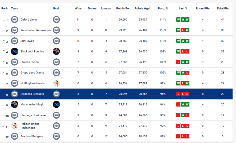This screenshot has height=143, width=236.
Task: Click the Oxford Lions team logo icon
Action: pyautogui.click(x=15, y=19)
